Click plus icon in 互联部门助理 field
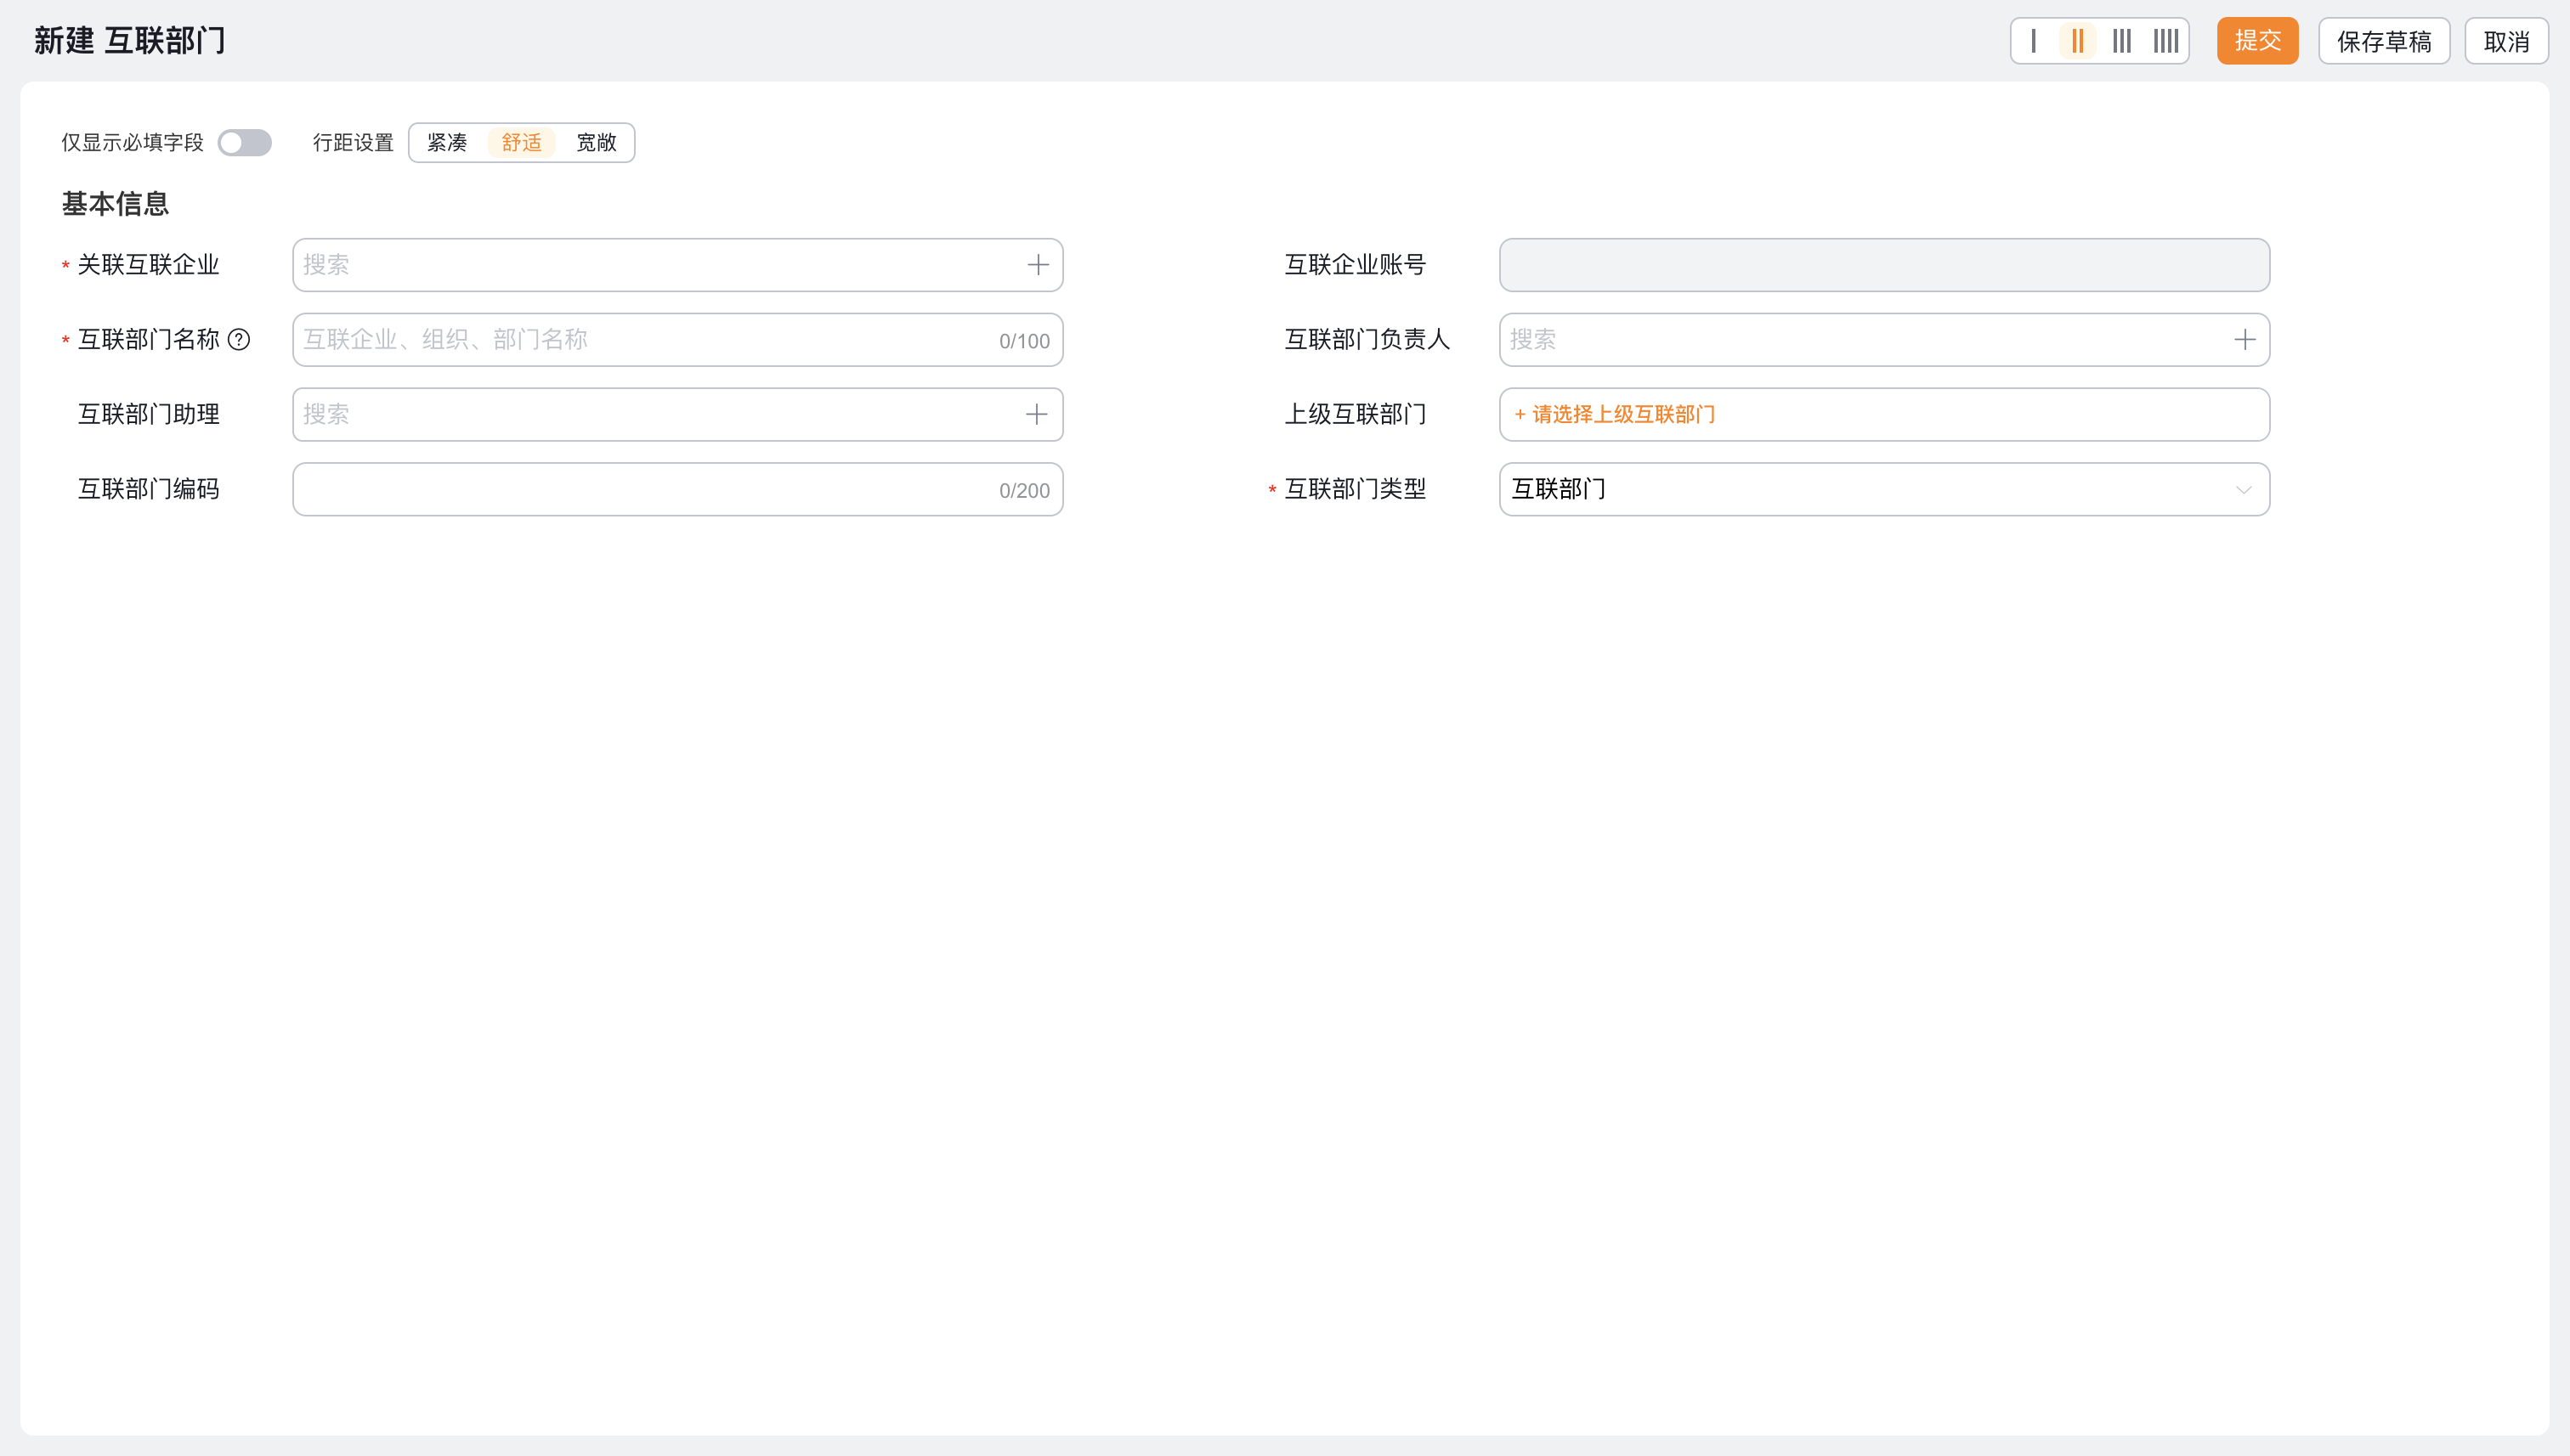2570x1456 pixels. click(1036, 415)
